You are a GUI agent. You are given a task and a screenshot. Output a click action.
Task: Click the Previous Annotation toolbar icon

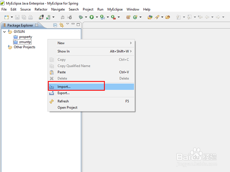(189, 17)
